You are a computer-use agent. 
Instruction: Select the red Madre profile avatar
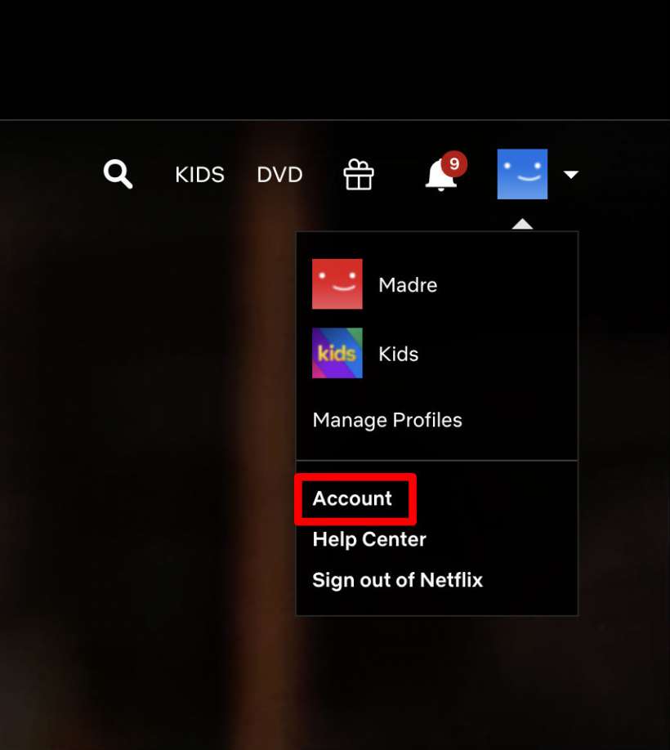coord(337,284)
